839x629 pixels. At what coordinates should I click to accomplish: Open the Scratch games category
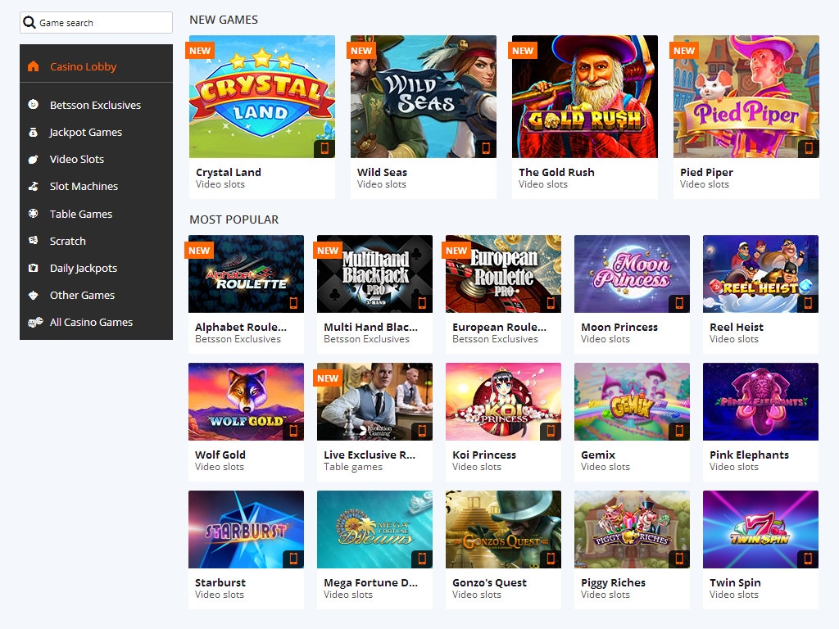click(67, 241)
